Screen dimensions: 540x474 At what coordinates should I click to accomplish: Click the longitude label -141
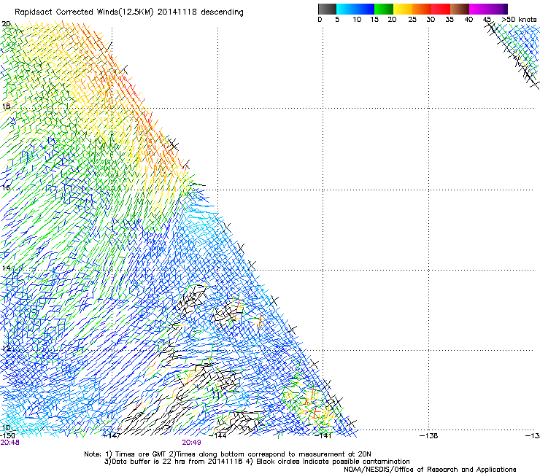323,436
